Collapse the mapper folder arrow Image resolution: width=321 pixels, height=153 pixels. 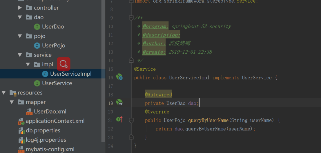[x=12, y=102]
